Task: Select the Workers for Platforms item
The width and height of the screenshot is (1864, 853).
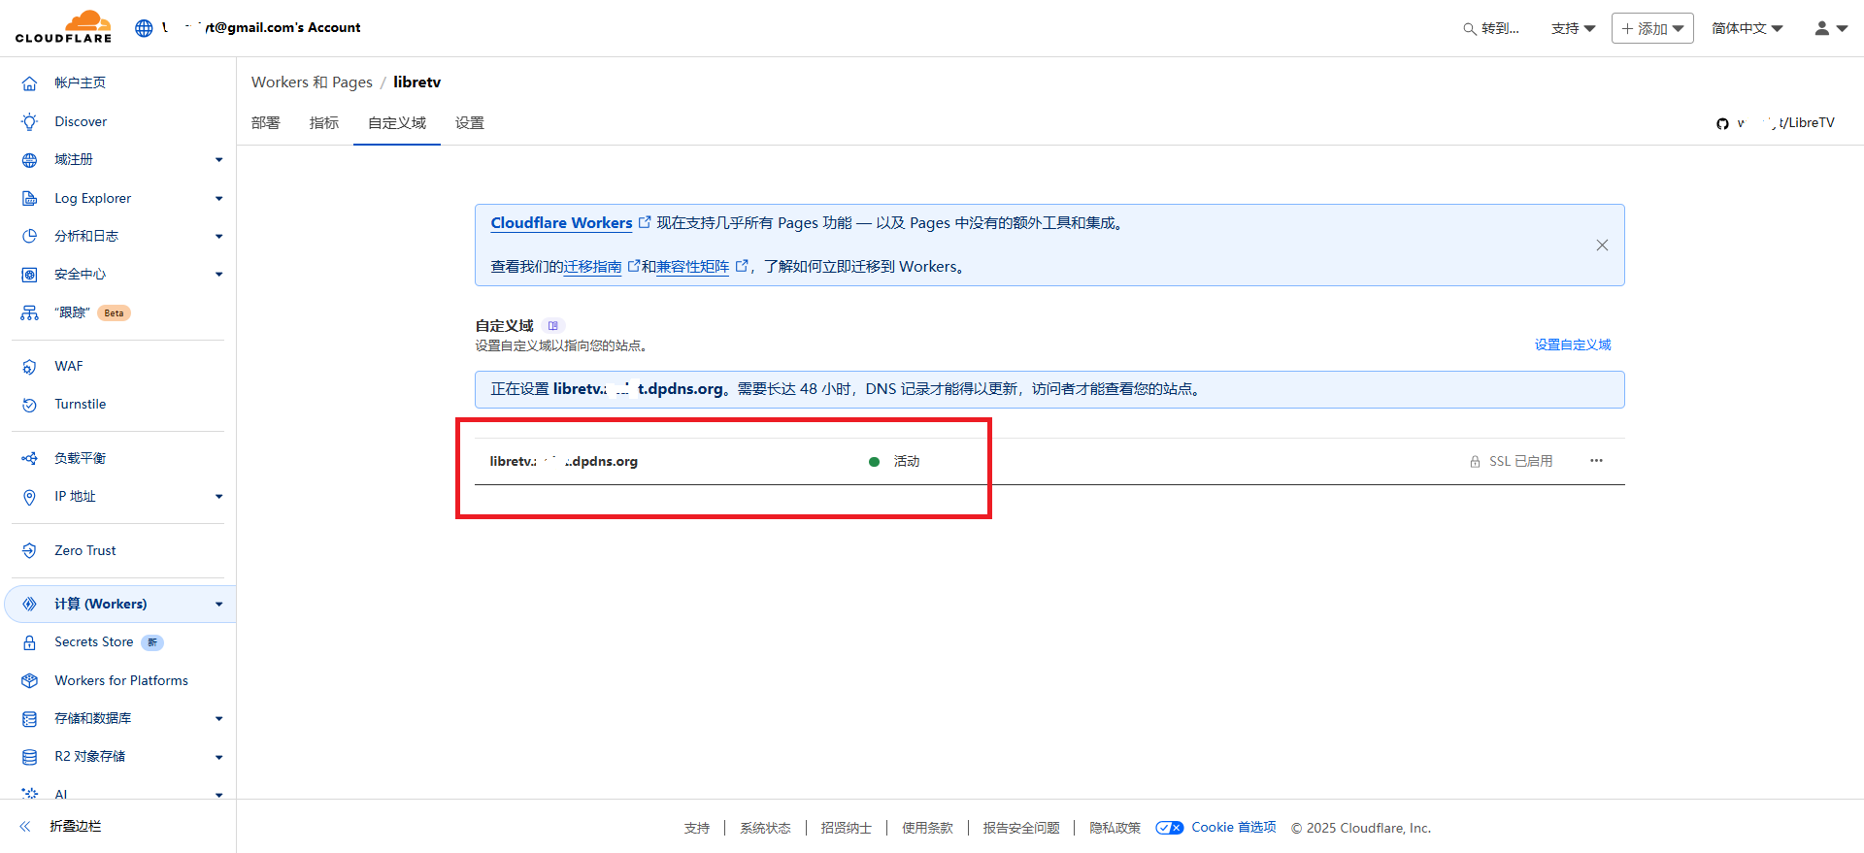Action: click(x=121, y=680)
